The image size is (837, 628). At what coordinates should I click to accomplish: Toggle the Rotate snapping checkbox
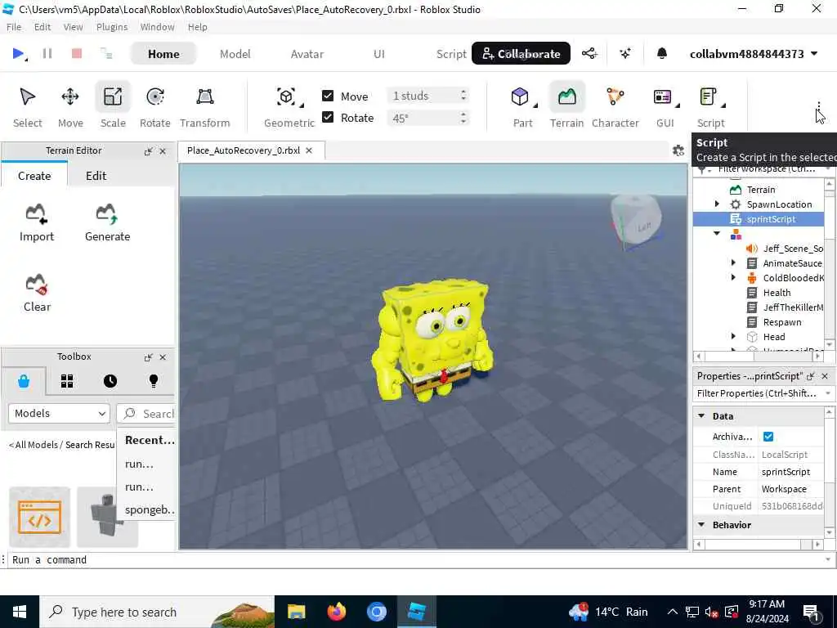328,117
